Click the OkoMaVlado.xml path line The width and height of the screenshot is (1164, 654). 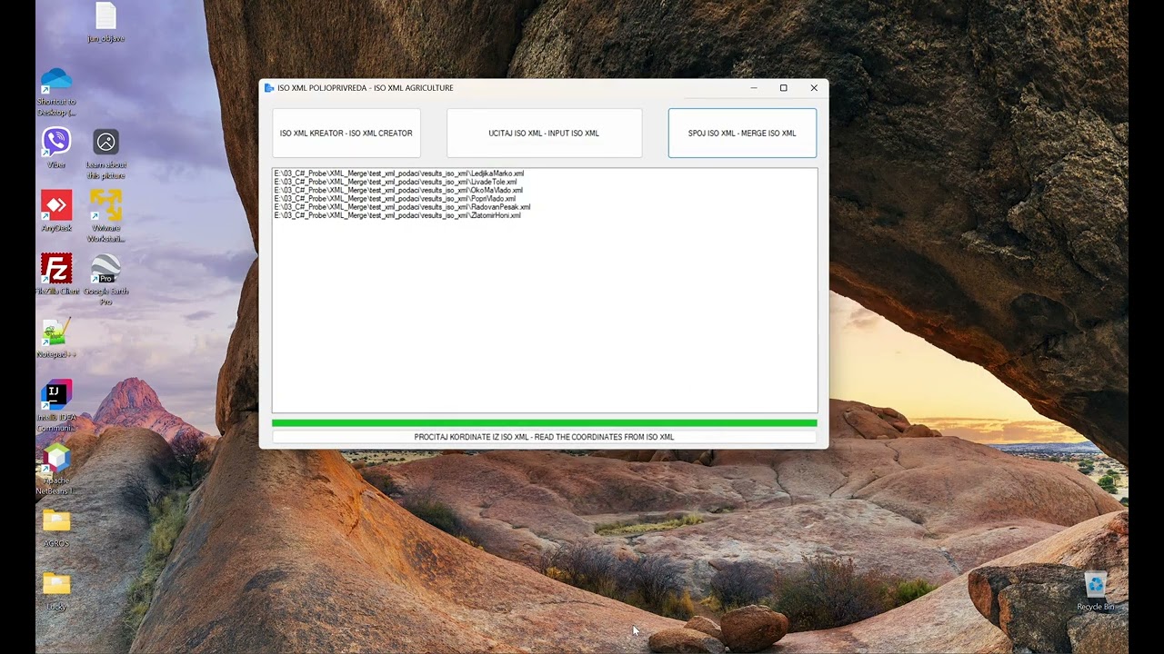point(398,190)
